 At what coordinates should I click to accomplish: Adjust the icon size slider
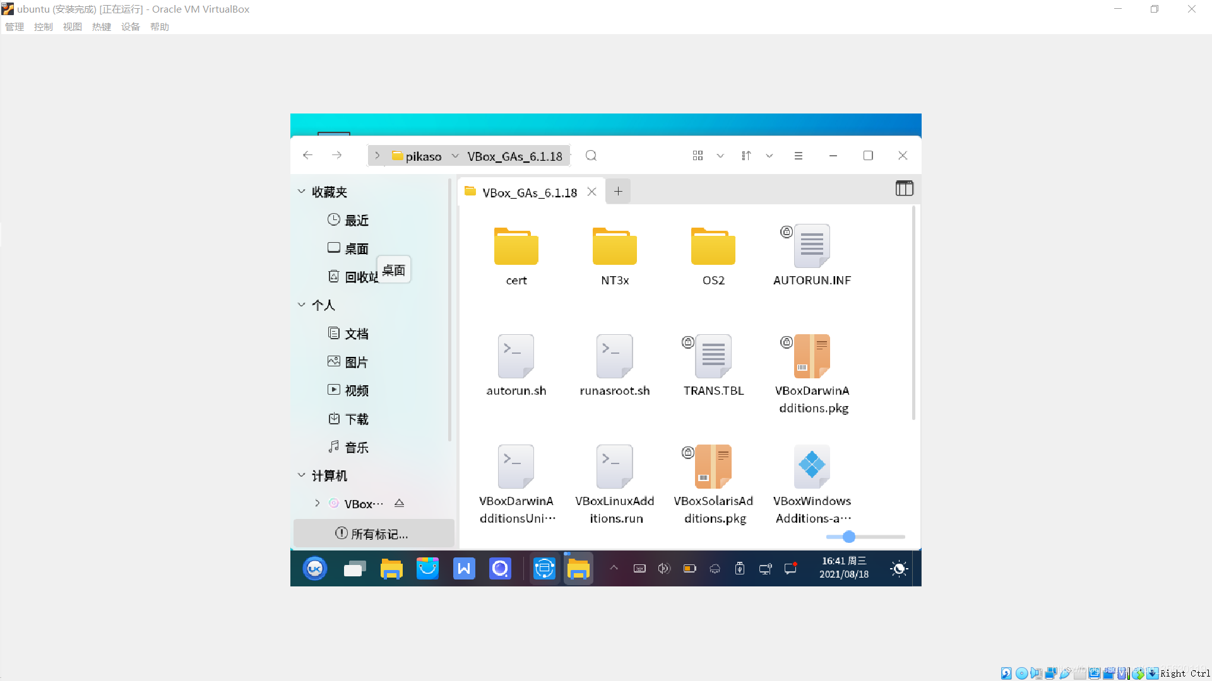point(849,537)
